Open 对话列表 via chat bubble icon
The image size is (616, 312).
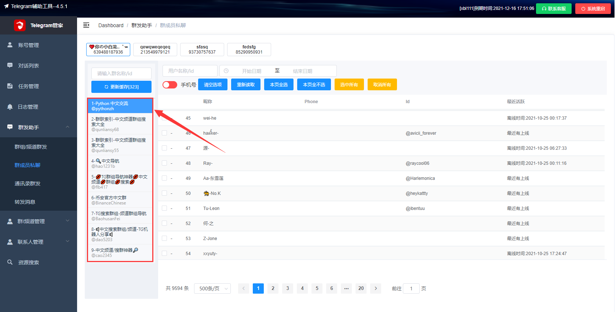10,65
